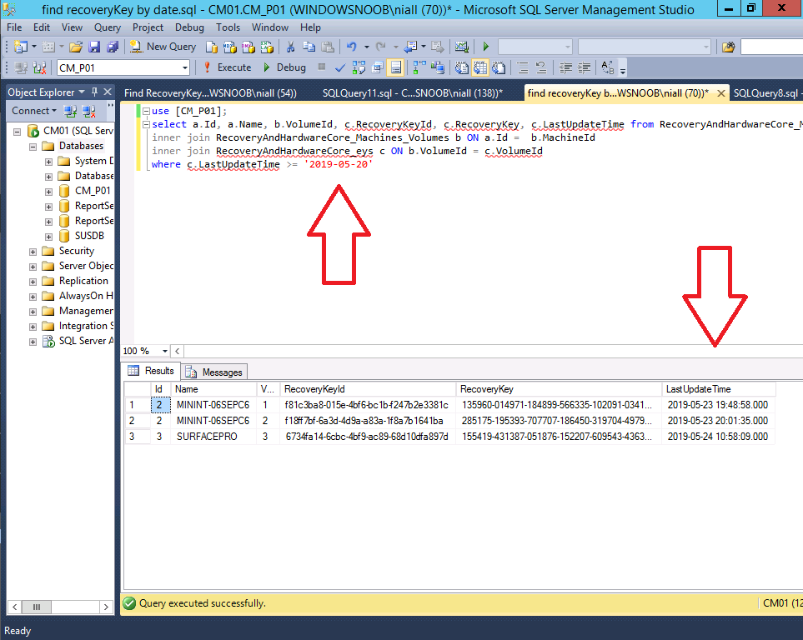Close the Object Explorer panel
803x640 pixels.
(108, 92)
